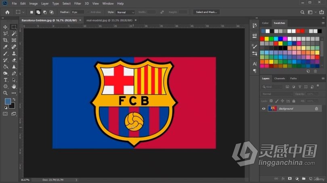
Task: Select the Sharpen tool
Action: pyautogui.click(x=14, y=67)
